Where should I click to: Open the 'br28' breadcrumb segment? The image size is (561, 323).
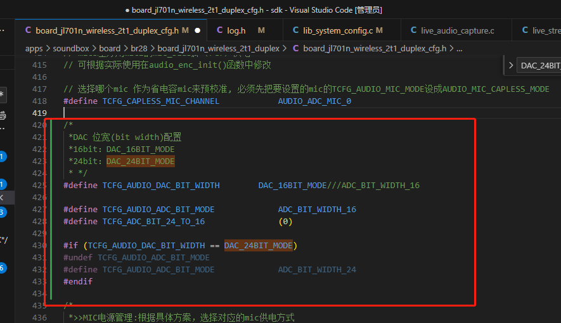pyautogui.click(x=139, y=49)
